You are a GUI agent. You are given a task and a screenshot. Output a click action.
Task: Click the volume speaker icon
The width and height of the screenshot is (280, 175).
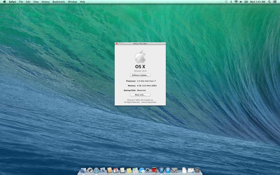click(x=241, y=2)
